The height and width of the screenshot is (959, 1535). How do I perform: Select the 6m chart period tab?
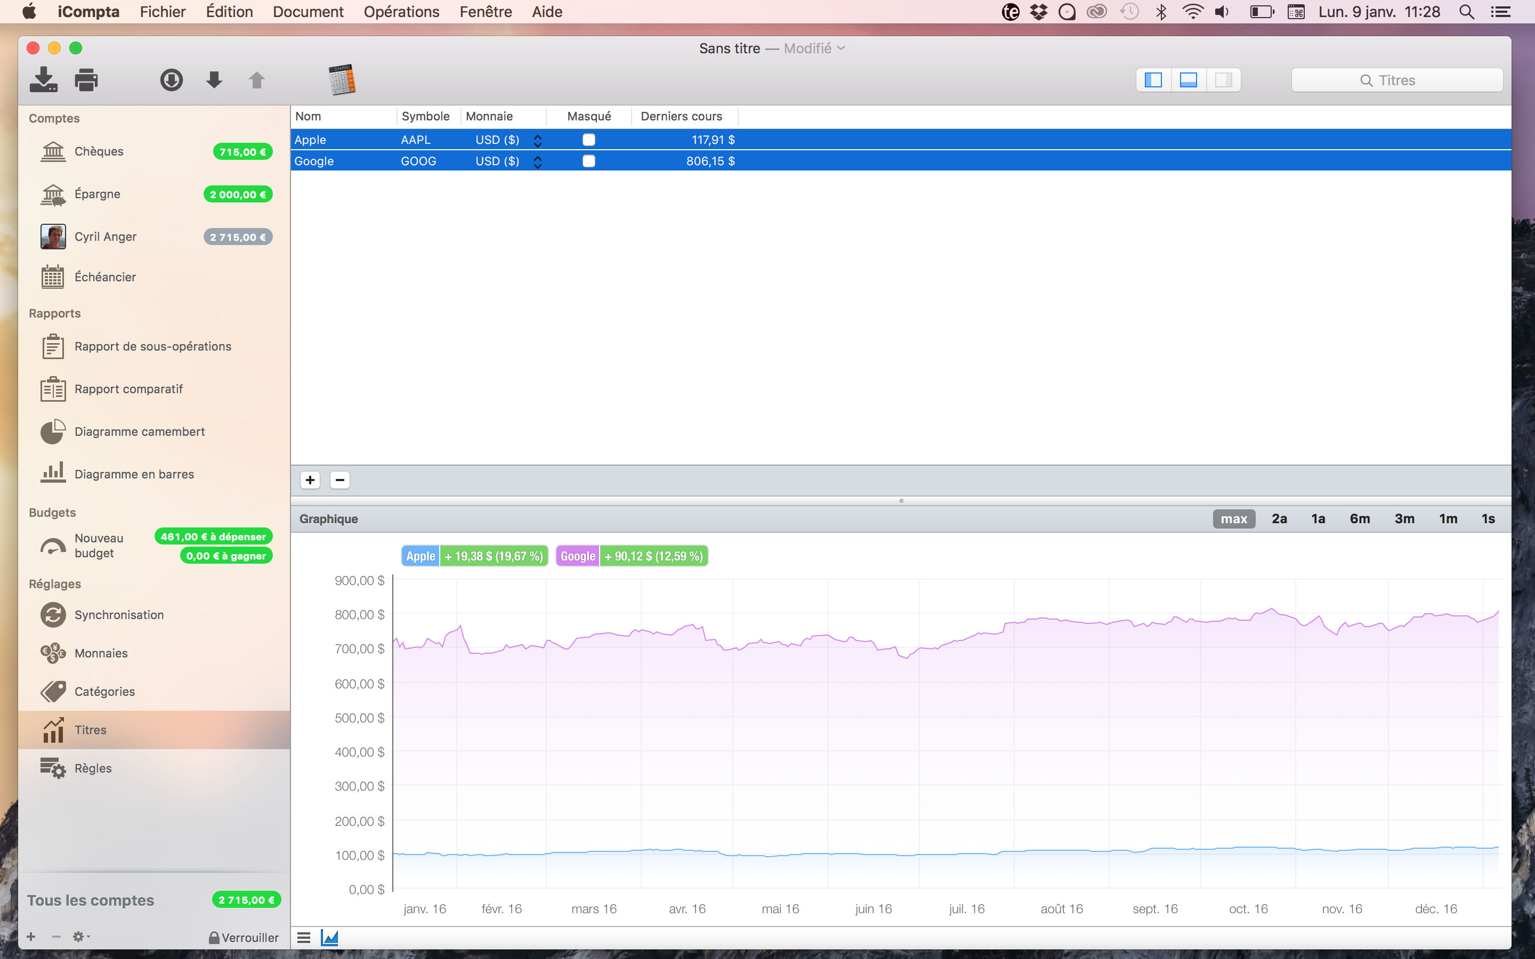click(1359, 518)
